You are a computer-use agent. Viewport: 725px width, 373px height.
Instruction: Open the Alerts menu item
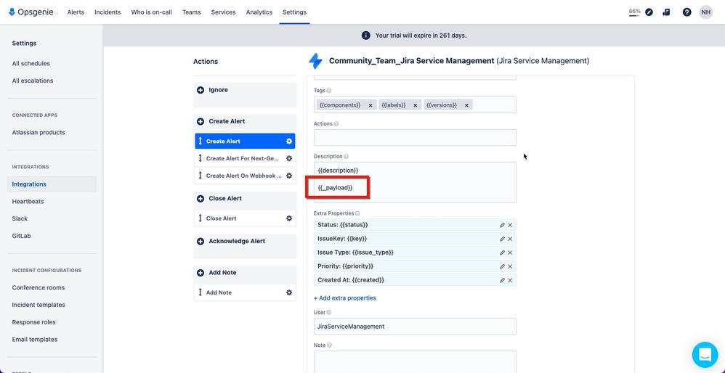pyautogui.click(x=76, y=12)
